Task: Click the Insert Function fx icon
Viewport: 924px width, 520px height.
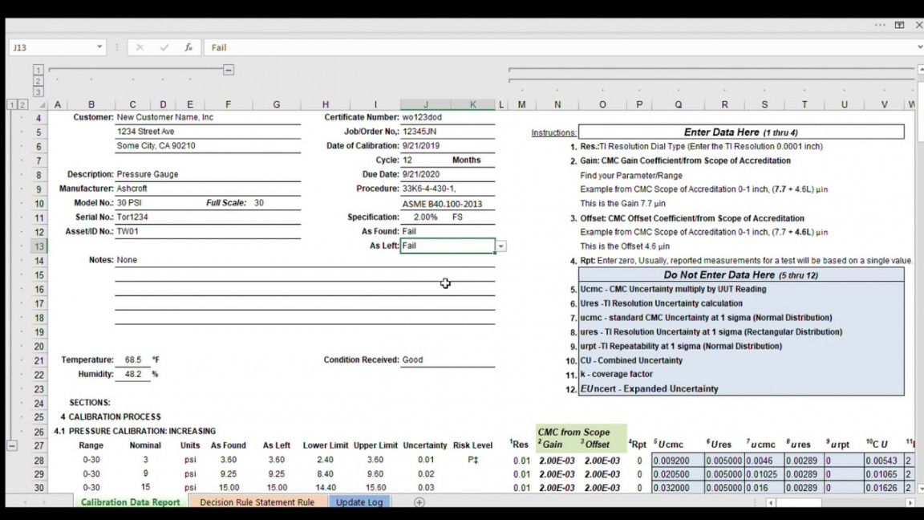Action: tap(188, 47)
